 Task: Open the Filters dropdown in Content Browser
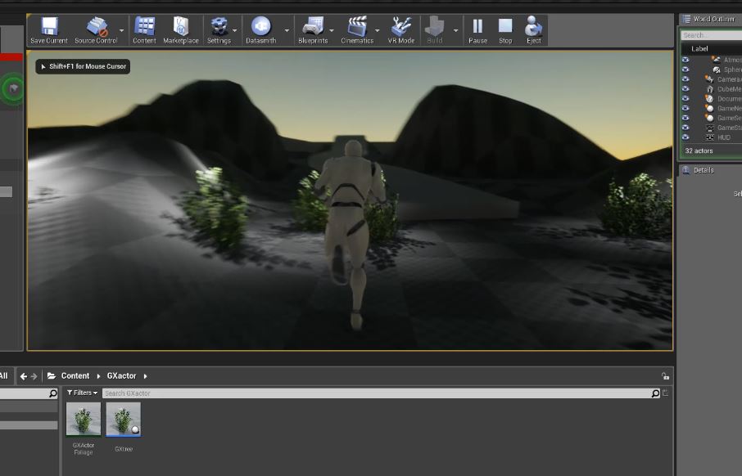pos(82,393)
